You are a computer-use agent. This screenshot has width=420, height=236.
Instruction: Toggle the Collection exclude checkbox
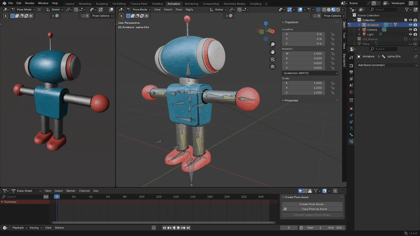click(405, 20)
